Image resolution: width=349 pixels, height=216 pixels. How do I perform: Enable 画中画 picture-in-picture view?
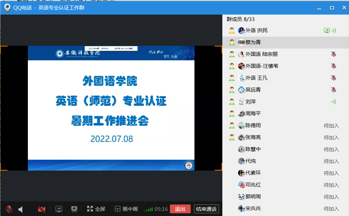tap(126, 209)
